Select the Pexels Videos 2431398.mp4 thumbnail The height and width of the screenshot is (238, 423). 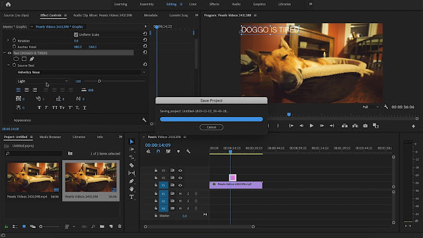click(x=33, y=177)
